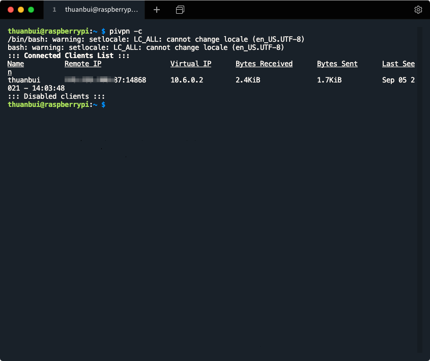Click the stacked windows icon beside the plus
430x361 pixels.
point(180,10)
